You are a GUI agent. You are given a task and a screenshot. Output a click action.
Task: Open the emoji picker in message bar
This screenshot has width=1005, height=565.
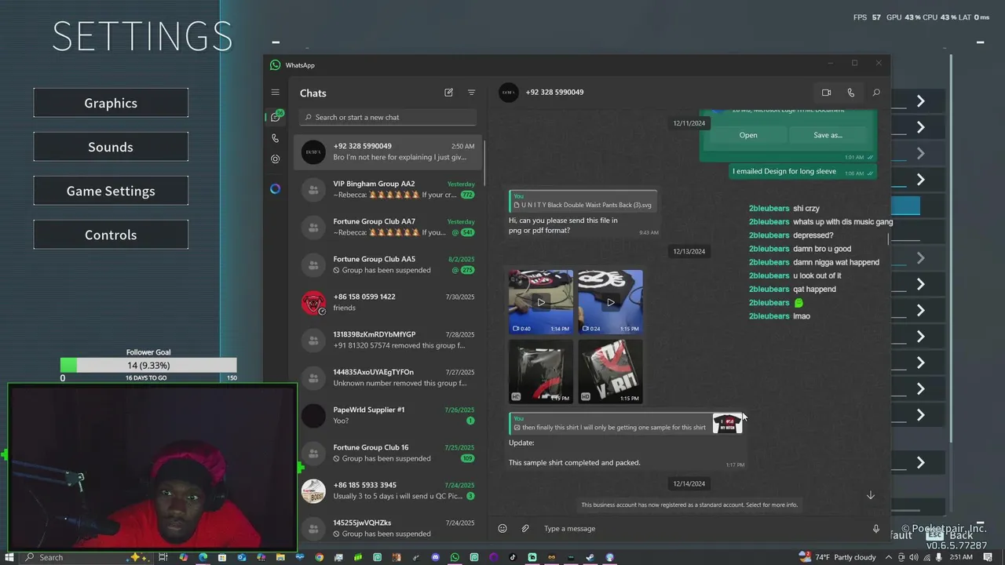(x=502, y=528)
